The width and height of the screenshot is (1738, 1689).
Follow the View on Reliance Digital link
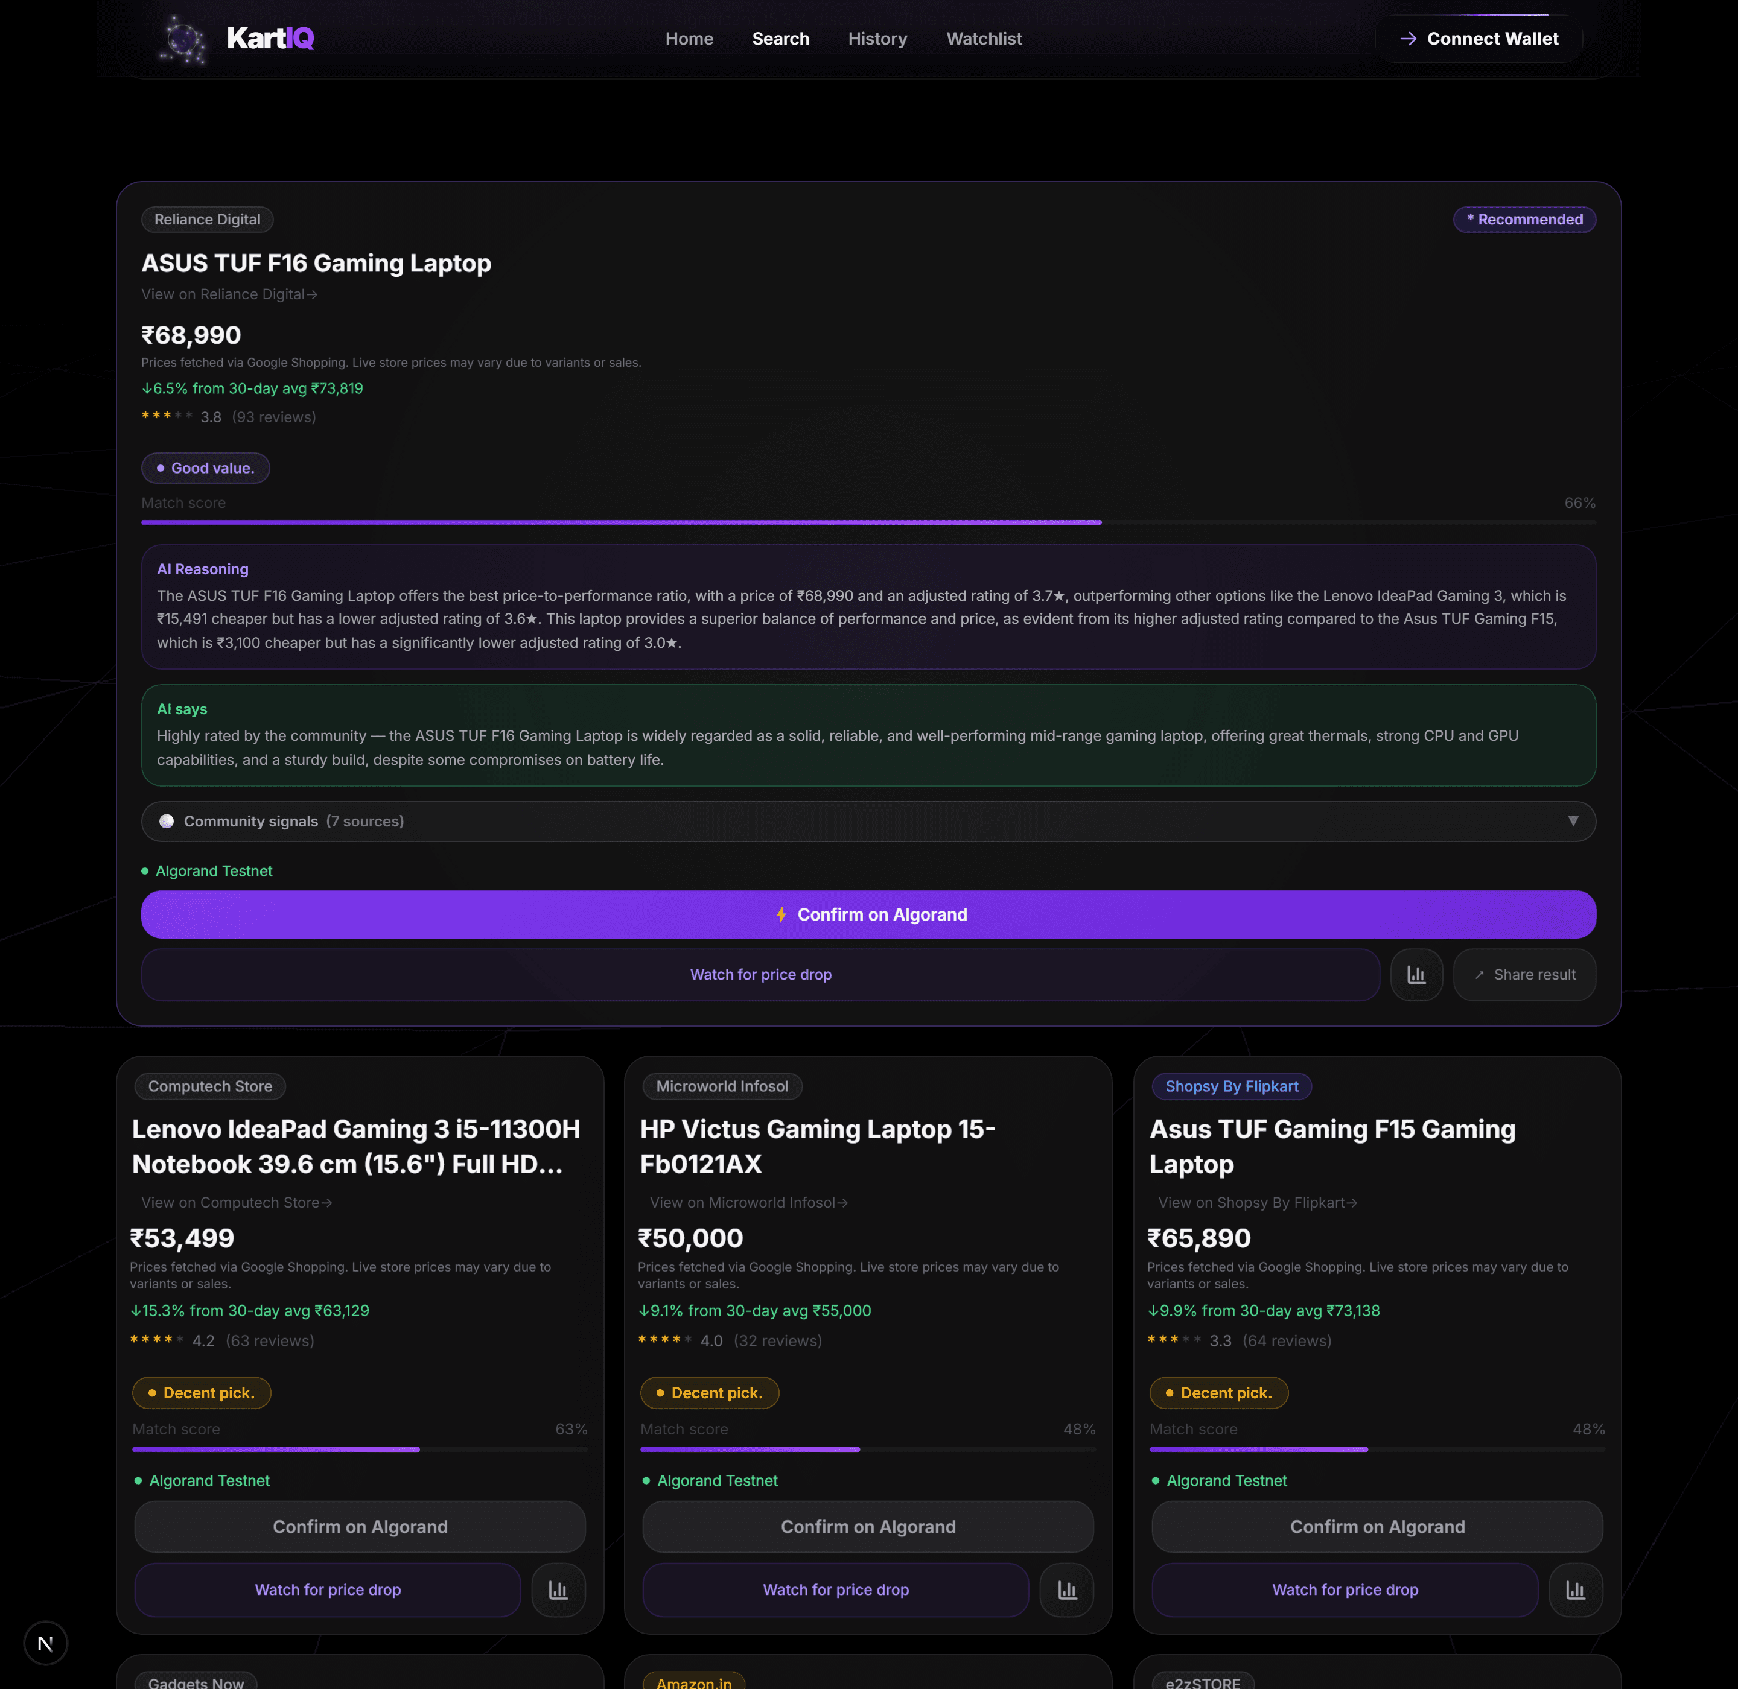(x=229, y=294)
